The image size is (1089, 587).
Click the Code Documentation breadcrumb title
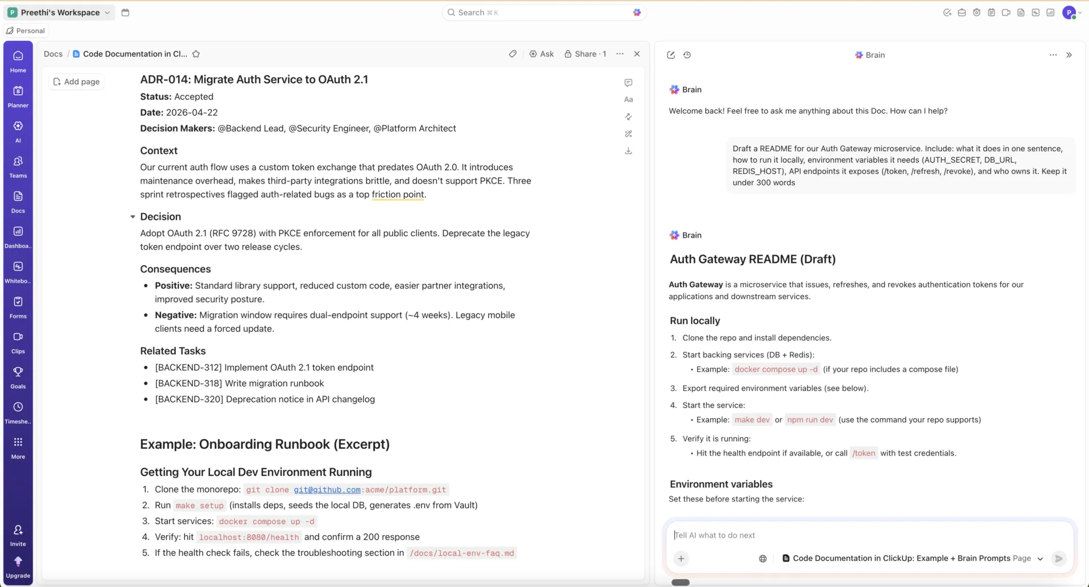point(135,54)
